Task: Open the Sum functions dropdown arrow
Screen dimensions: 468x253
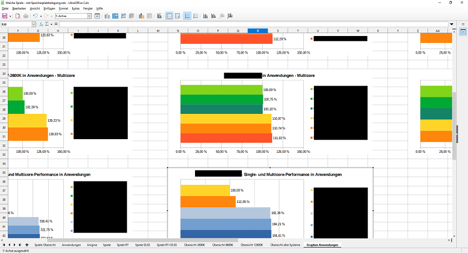Action: point(51,24)
